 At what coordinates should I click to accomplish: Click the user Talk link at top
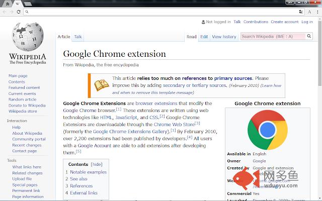click(237, 22)
